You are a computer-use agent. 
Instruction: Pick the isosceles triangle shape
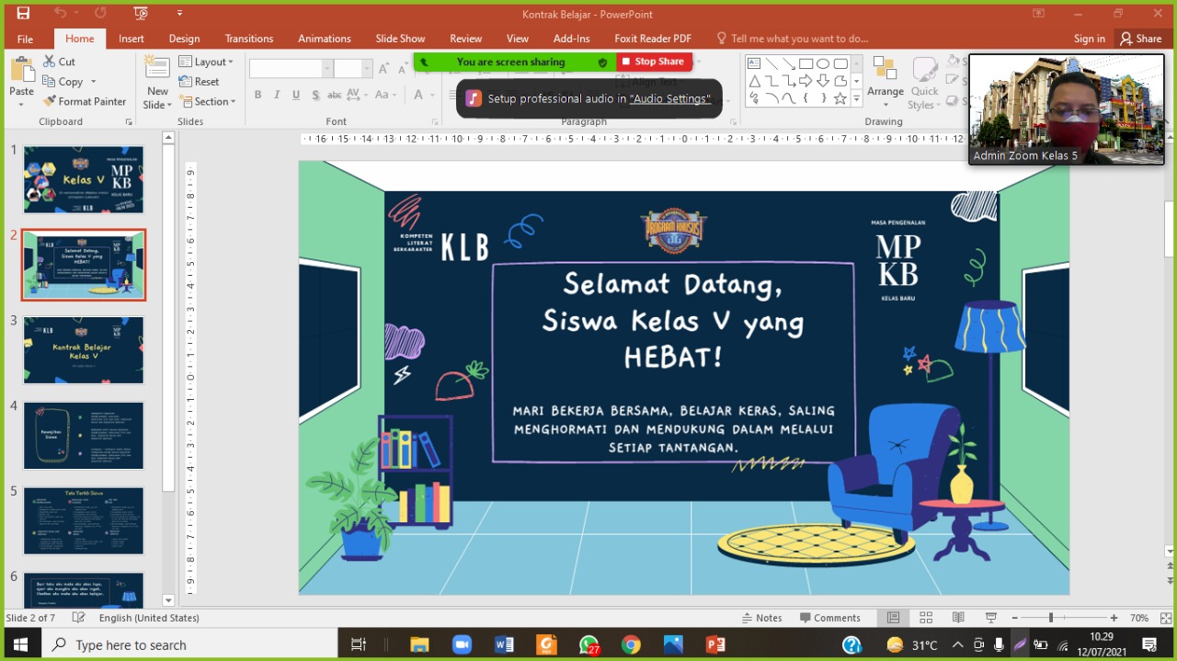click(754, 81)
